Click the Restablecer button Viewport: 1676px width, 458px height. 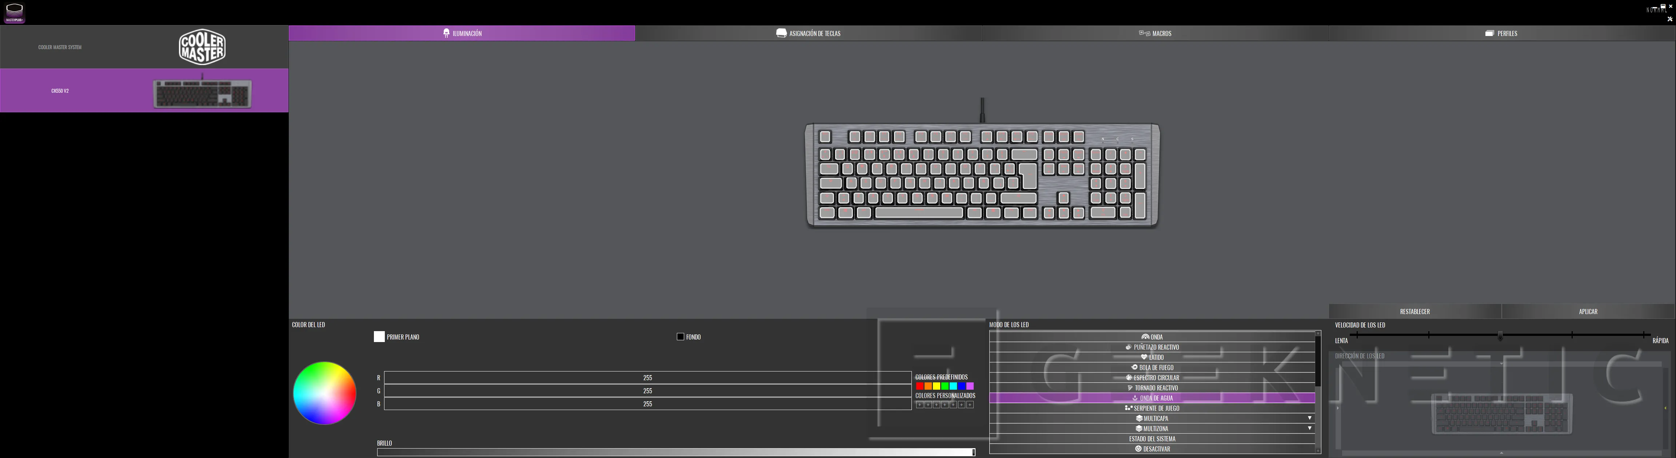click(x=1415, y=312)
